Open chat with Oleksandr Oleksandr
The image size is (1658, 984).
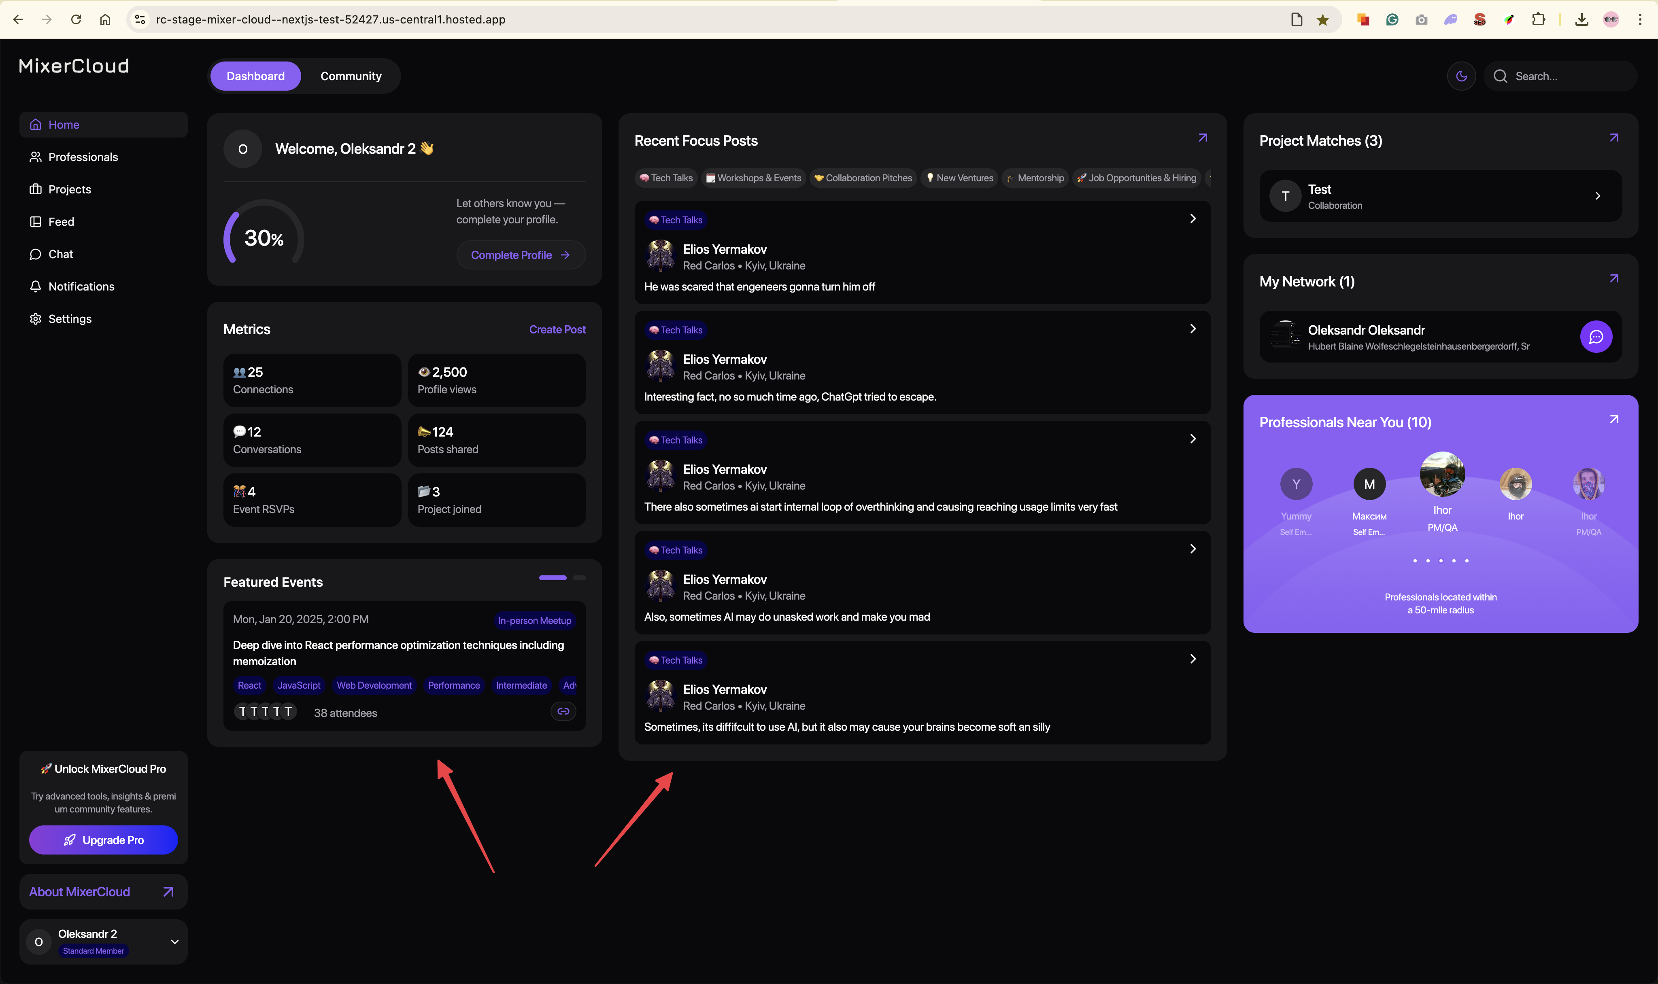click(1596, 337)
